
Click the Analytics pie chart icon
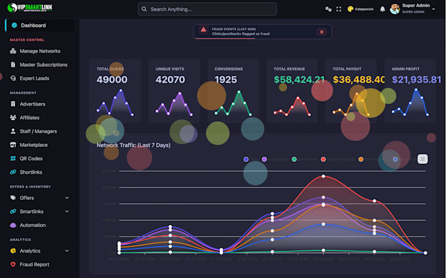pos(13,250)
